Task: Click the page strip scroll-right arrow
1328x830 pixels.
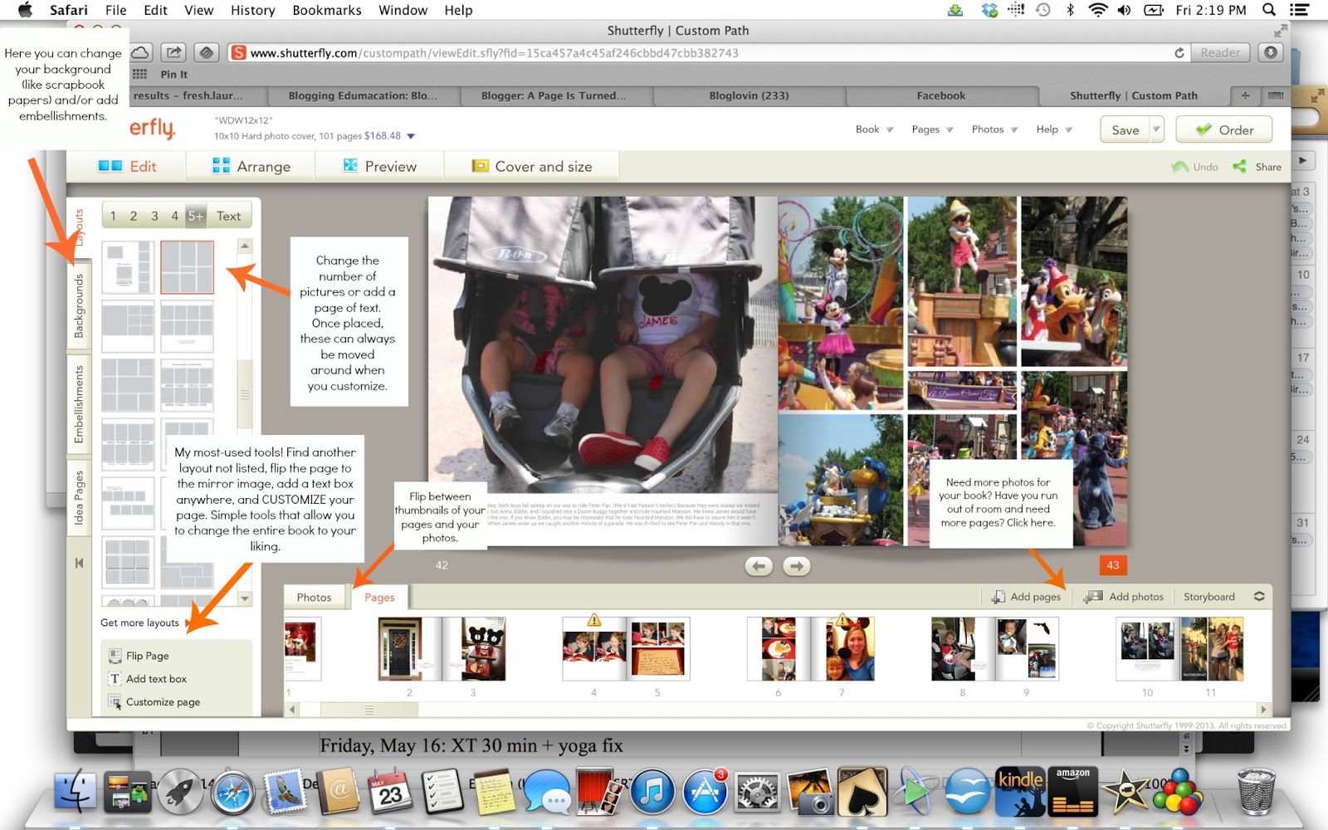Action: (x=1263, y=710)
